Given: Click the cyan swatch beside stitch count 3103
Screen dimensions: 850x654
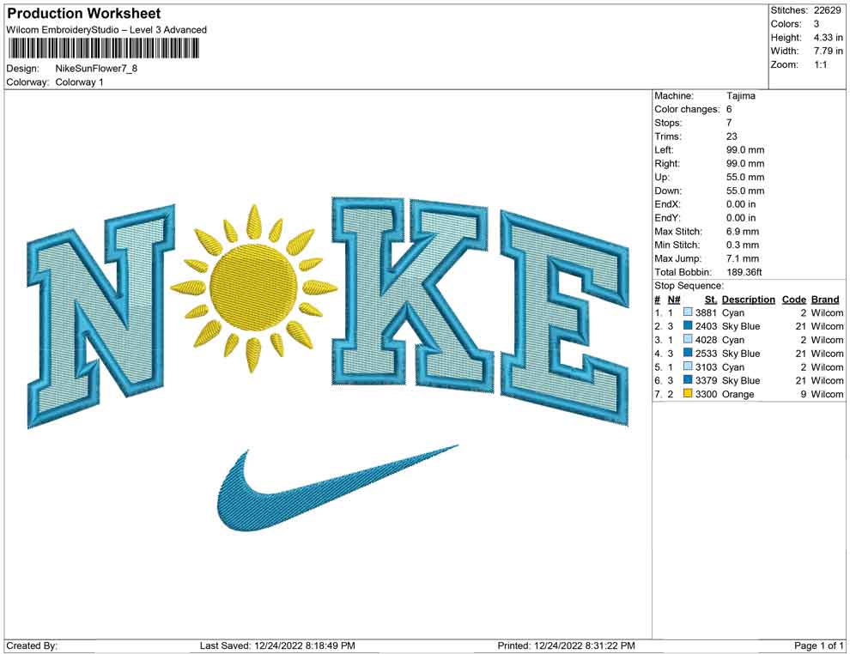Looking at the screenshot, I should [688, 366].
